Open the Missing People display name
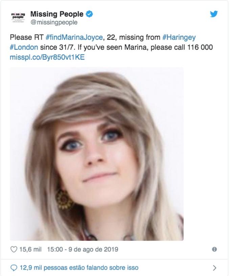The width and height of the screenshot is (230, 276). click(57, 14)
